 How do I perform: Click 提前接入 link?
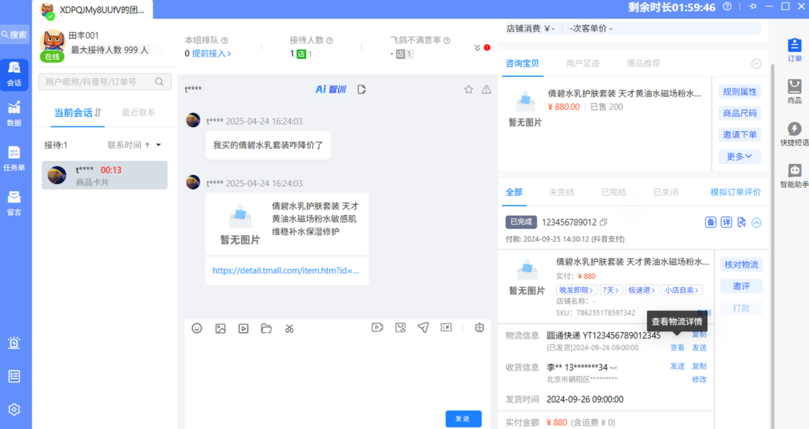coord(211,54)
